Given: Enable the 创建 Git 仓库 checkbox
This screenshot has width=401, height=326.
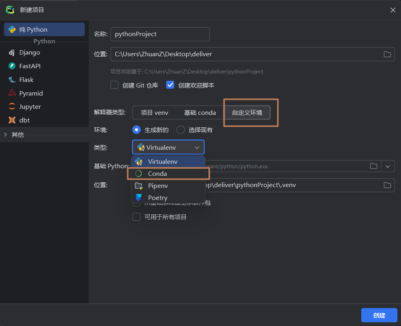Looking at the screenshot, I should 114,85.
